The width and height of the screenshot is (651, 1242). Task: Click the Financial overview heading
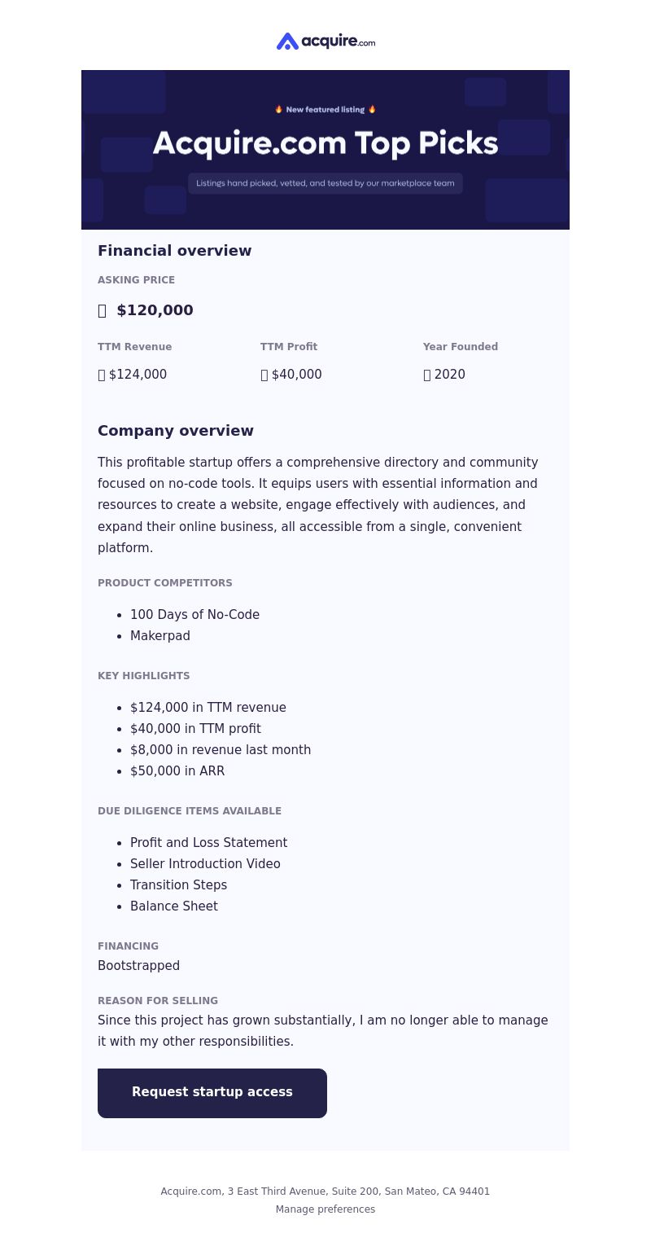coord(175,251)
